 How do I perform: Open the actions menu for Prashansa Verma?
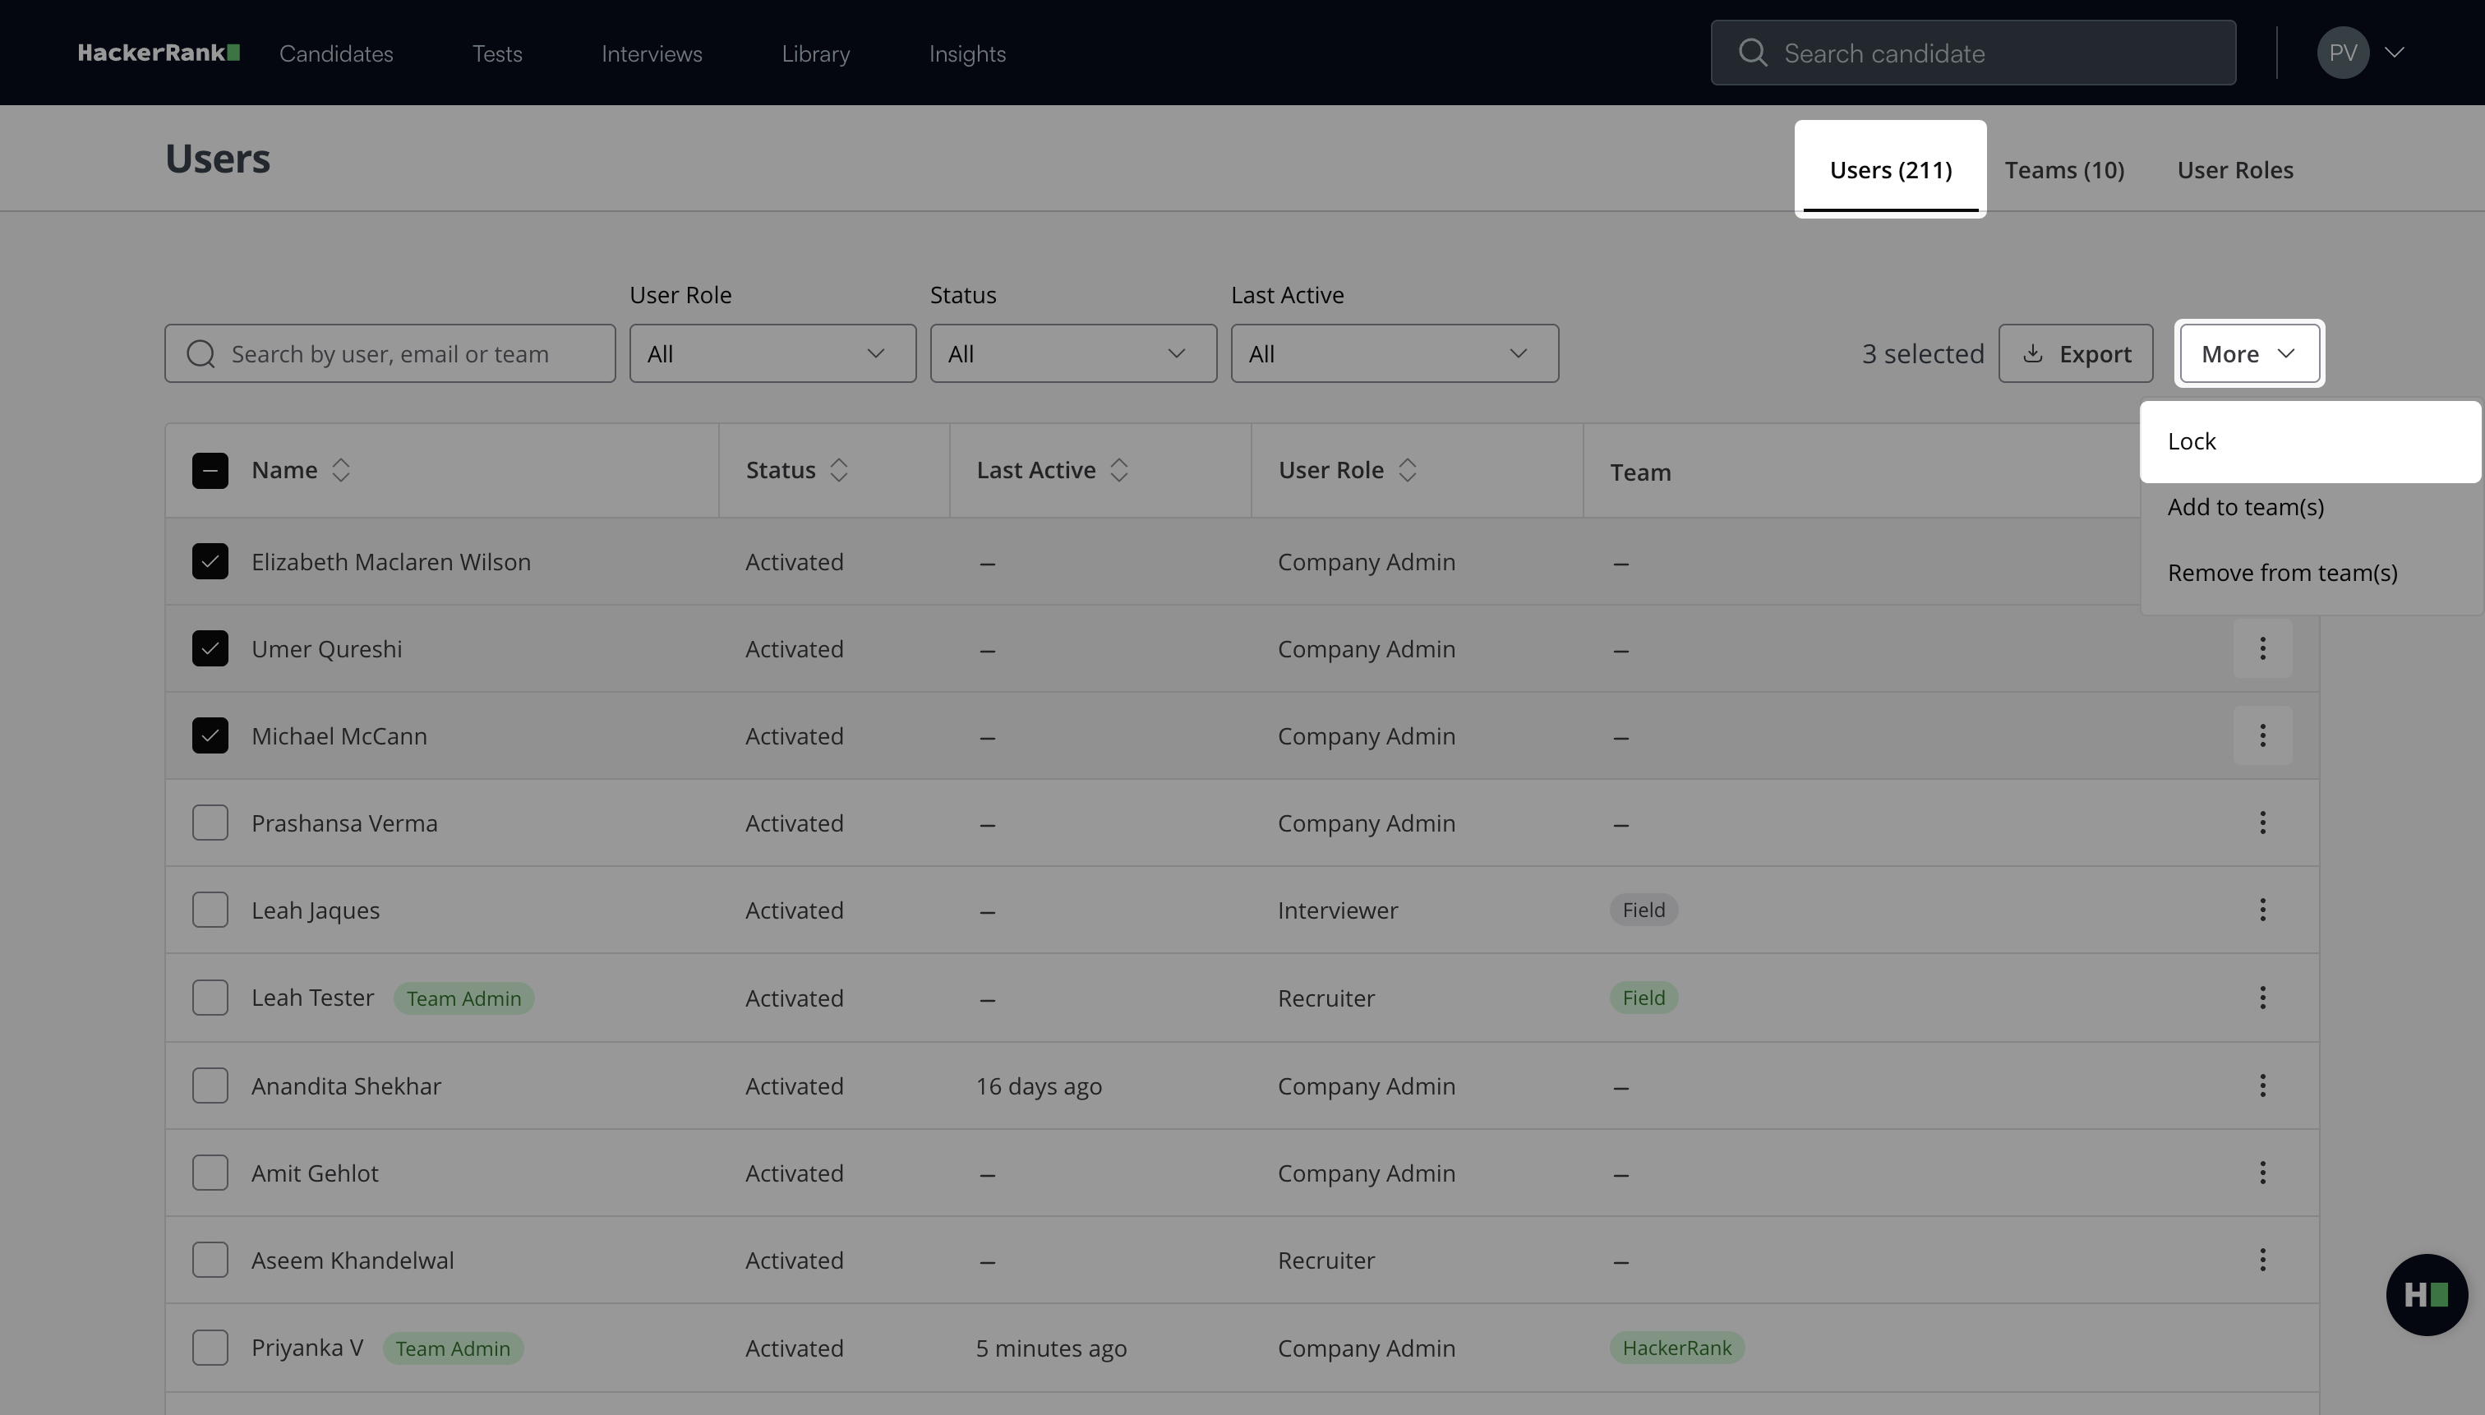[2261, 823]
